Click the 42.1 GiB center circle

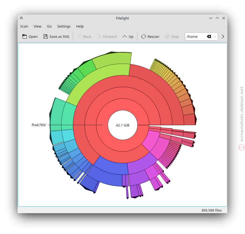[x=123, y=125]
